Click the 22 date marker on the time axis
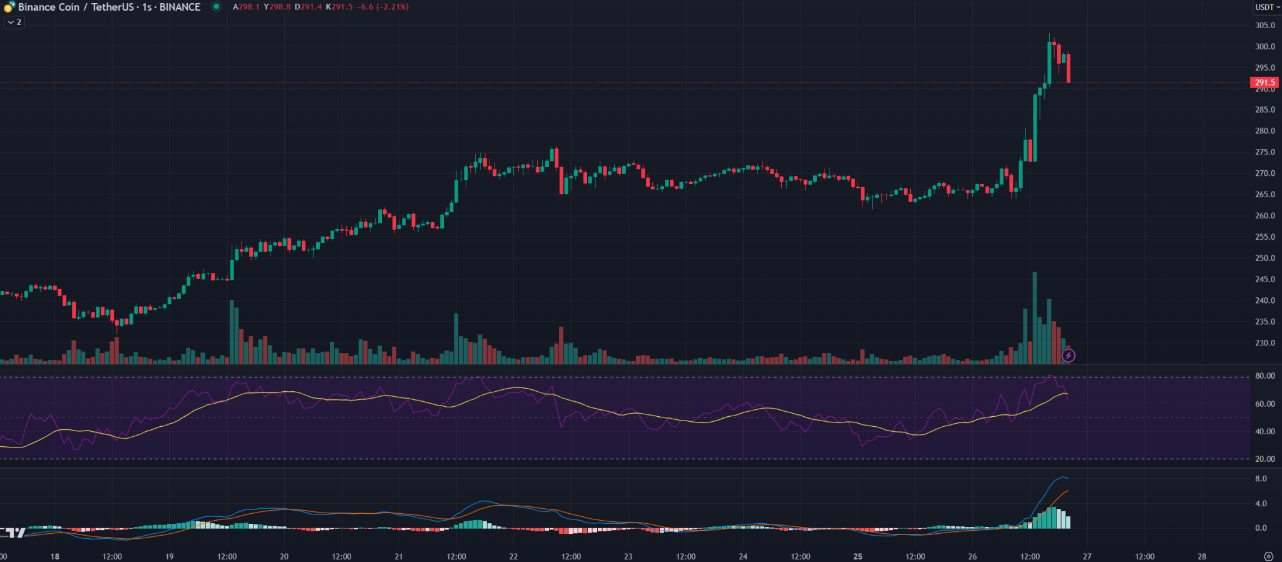This screenshot has width=1282, height=562. click(513, 556)
